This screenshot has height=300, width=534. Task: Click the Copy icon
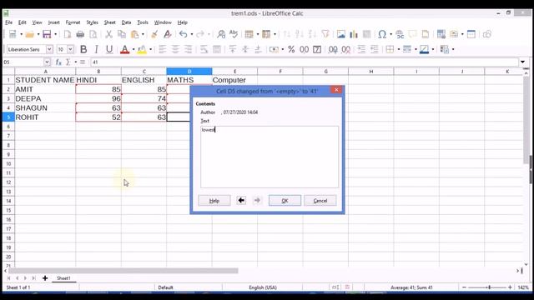pyautogui.click(x=122, y=34)
